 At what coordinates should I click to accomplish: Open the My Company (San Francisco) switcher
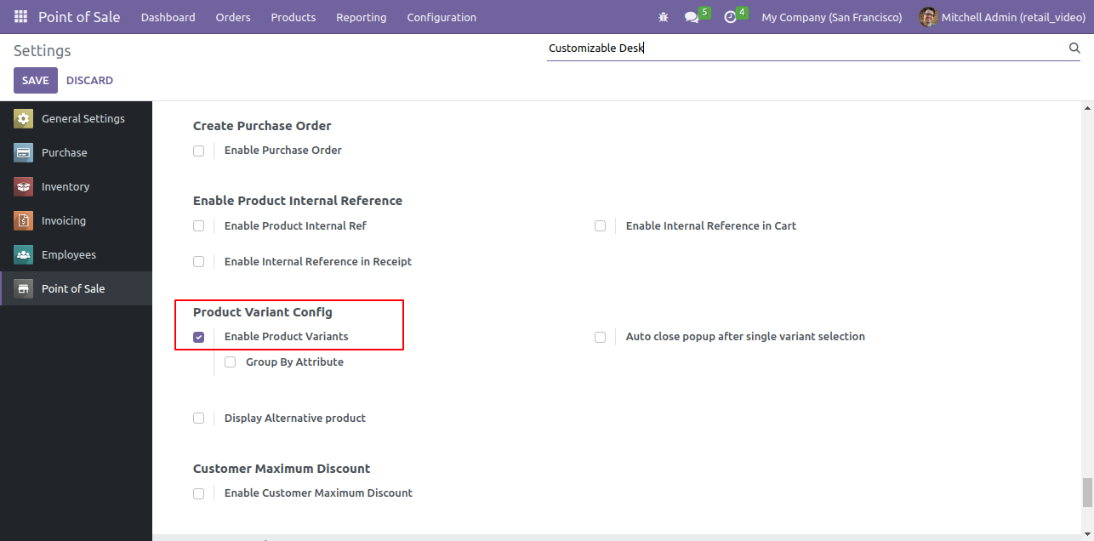(832, 17)
